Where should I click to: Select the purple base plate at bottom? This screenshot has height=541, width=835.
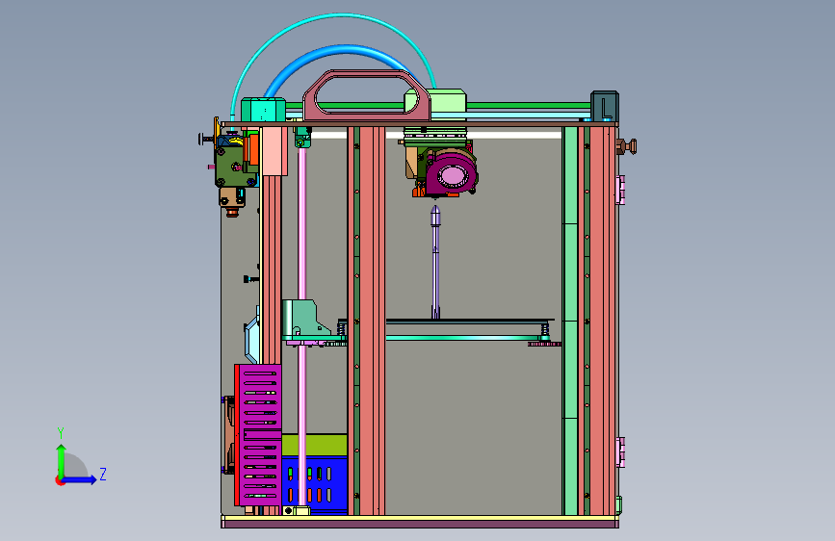(x=420, y=524)
